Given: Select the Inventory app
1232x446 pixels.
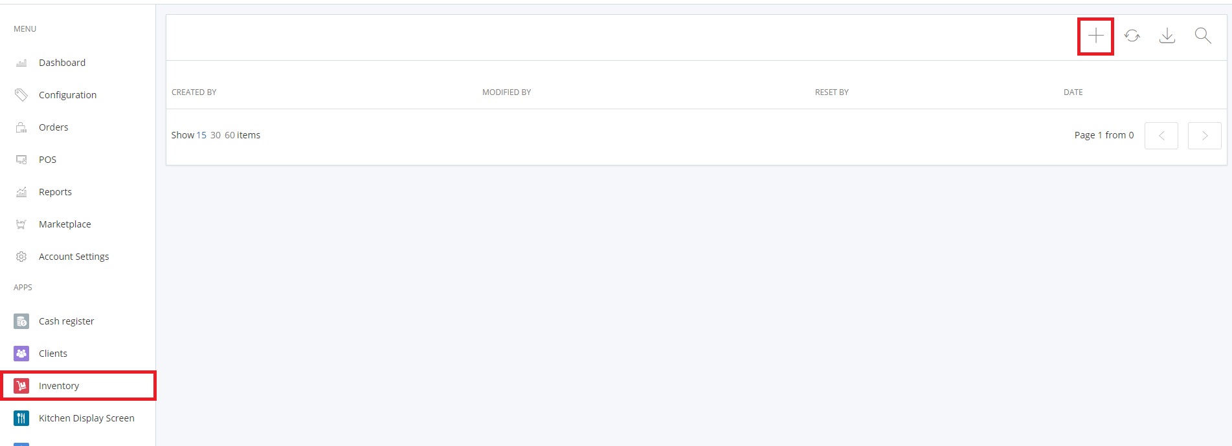Looking at the screenshot, I should pyautogui.click(x=59, y=386).
